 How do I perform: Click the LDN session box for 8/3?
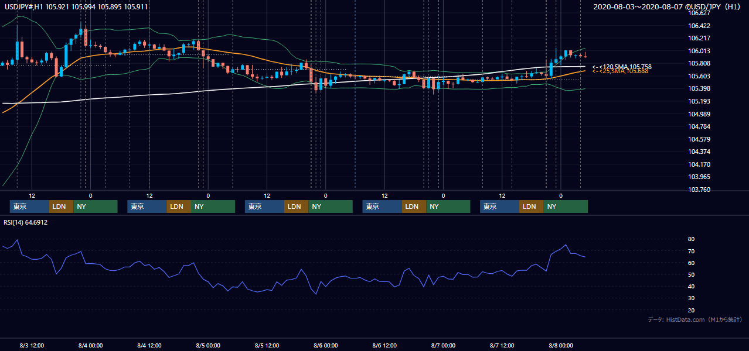point(62,207)
